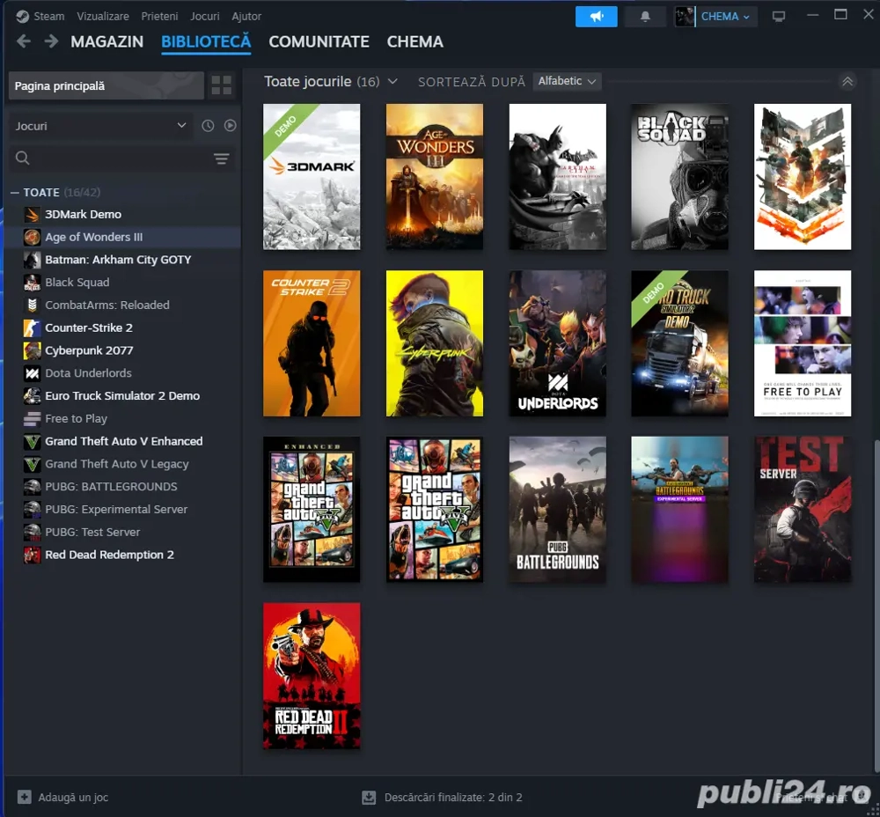Switch library to grid view icon
The width and height of the screenshot is (880, 817).
[221, 85]
